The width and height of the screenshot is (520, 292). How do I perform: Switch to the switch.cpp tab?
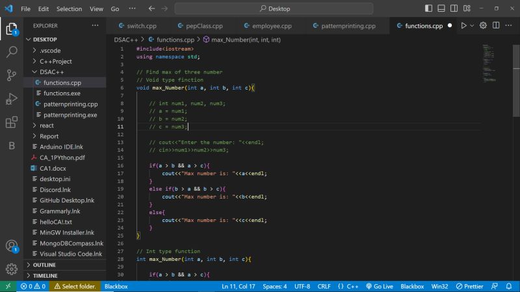138,26
